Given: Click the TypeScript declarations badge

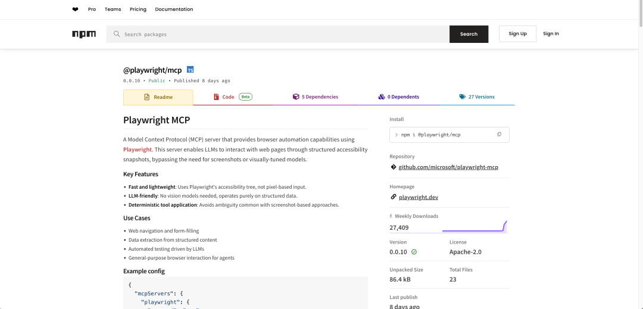Looking at the screenshot, I should 191,70.
